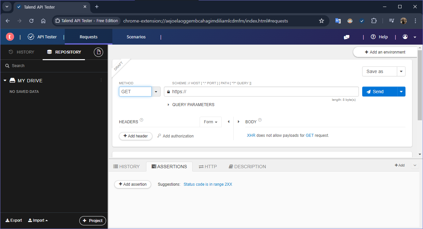This screenshot has height=229, width=423.
Task: Collapse headers pane with left arrow
Action: coord(228,122)
